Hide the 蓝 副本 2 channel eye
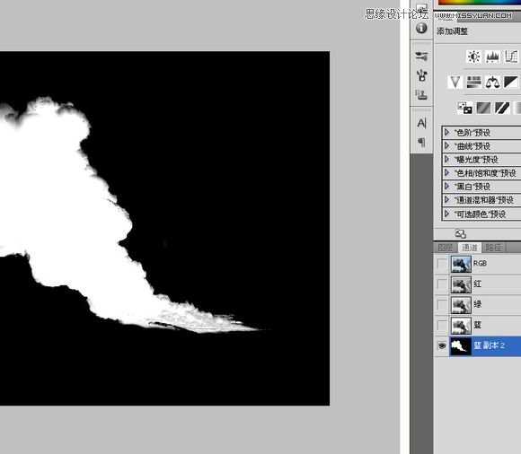Image resolution: width=521 pixels, height=454 pixels. coord(442,345)
